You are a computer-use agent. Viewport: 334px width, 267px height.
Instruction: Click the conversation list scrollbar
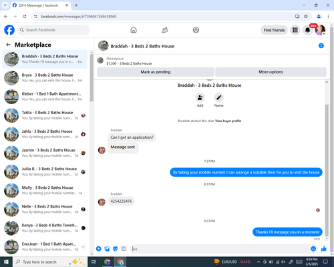(x=92, y=78)
